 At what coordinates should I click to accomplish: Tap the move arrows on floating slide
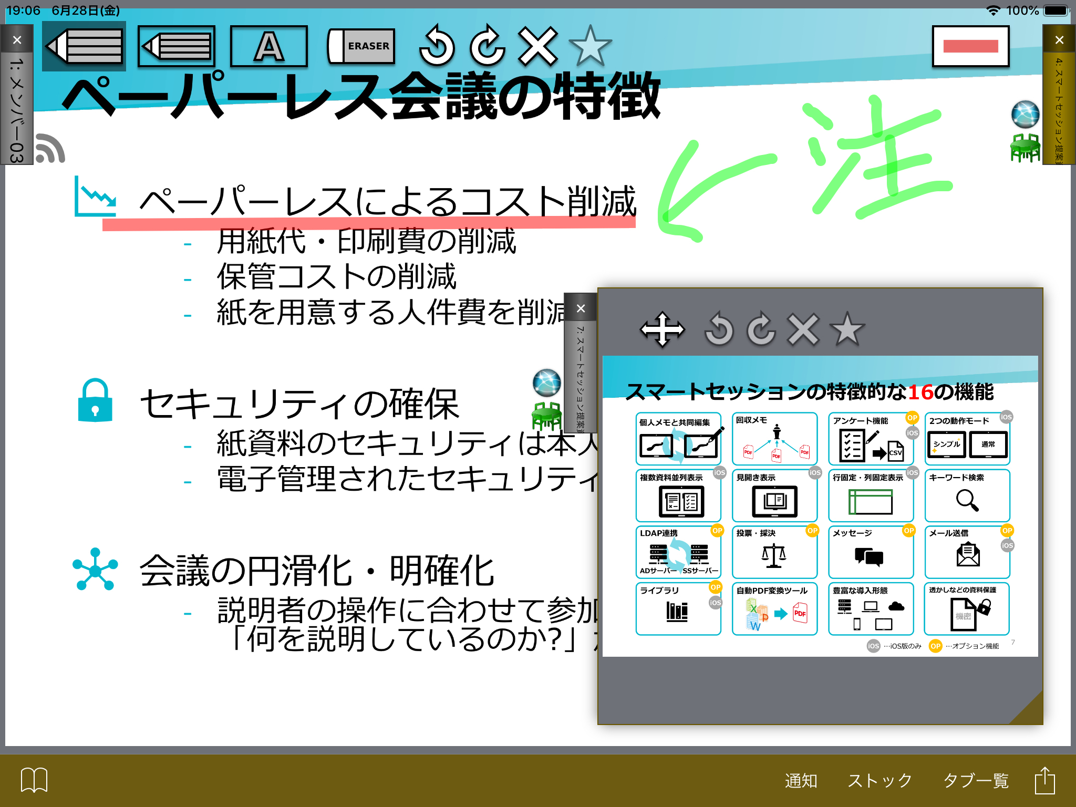(662, 329)
